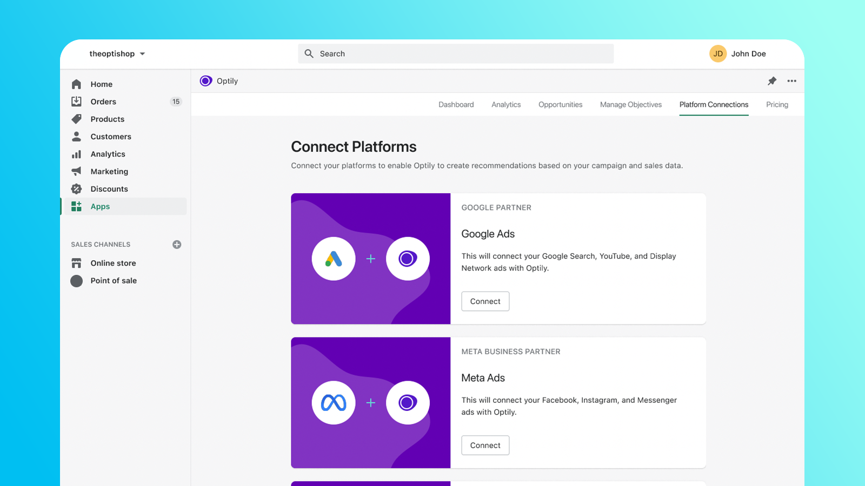Click the Meta logo circle
The image size is (865, 486).
[x=334, y=403]
